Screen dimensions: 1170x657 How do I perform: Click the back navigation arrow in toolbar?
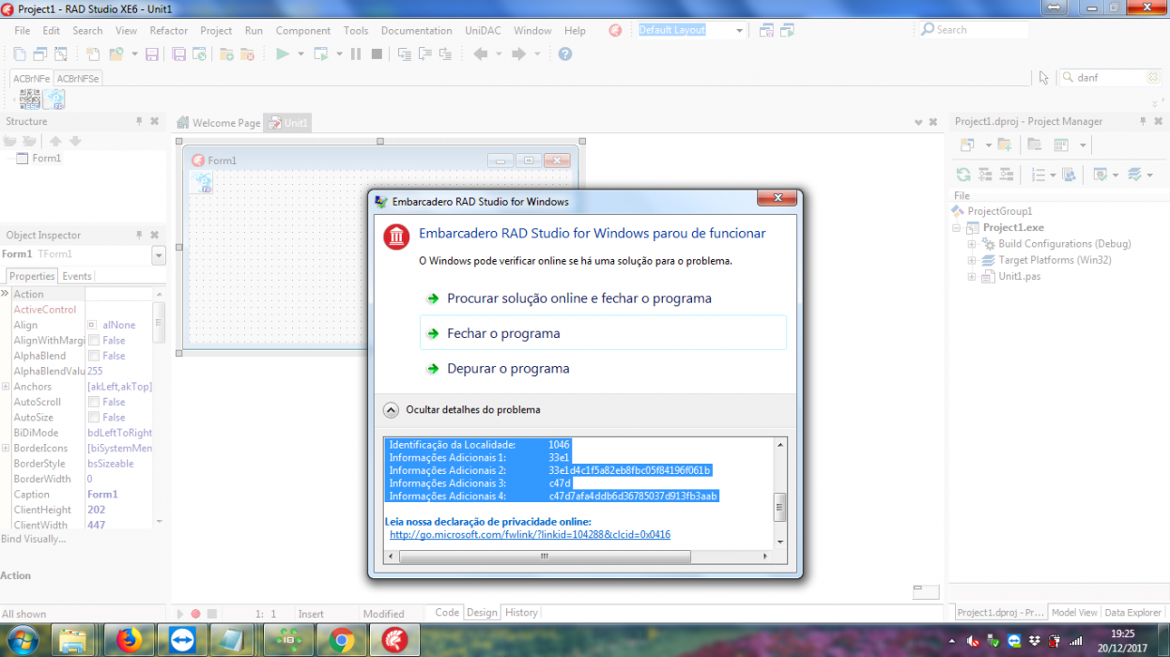click(x=481, y=54)
